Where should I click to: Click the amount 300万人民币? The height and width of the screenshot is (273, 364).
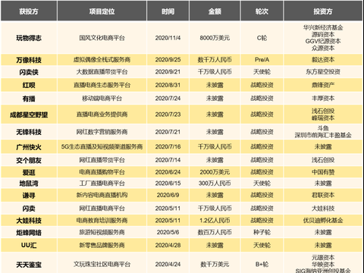coord(215,184)
